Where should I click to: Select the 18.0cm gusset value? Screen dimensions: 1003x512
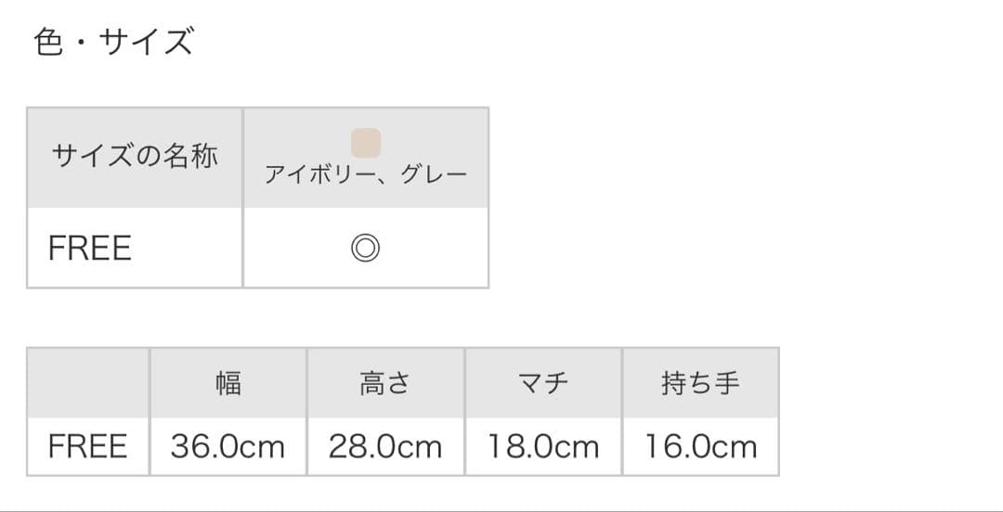pyautogui.click(x=543, y=447)
